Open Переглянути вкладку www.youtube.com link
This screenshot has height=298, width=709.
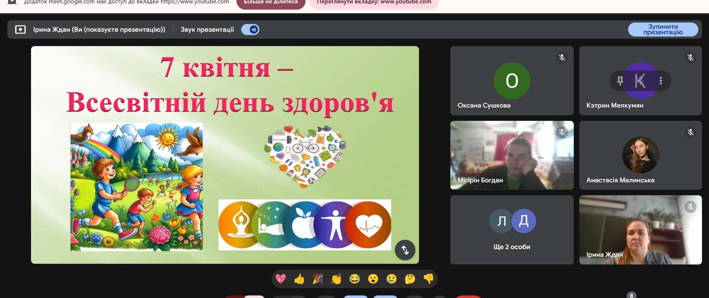tap(374, 3)
